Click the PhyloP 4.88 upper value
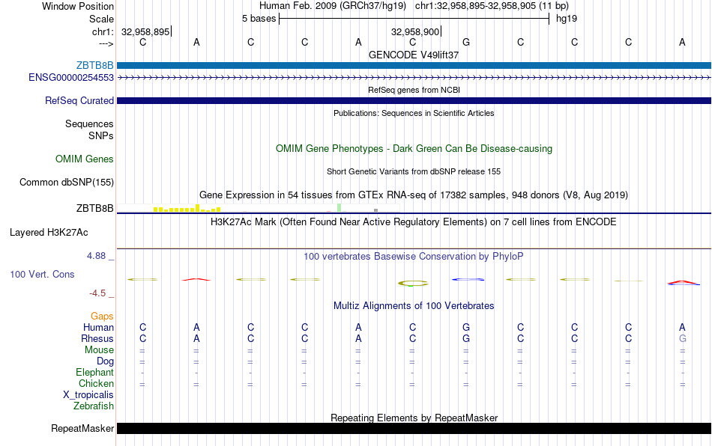The height and width of the screenshot is (446, 712). coord(96,256)
